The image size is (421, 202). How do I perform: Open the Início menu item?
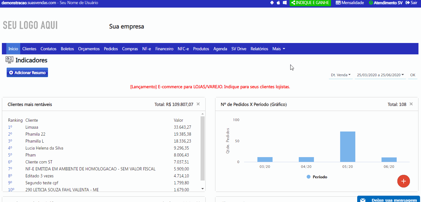pos(13,49)
